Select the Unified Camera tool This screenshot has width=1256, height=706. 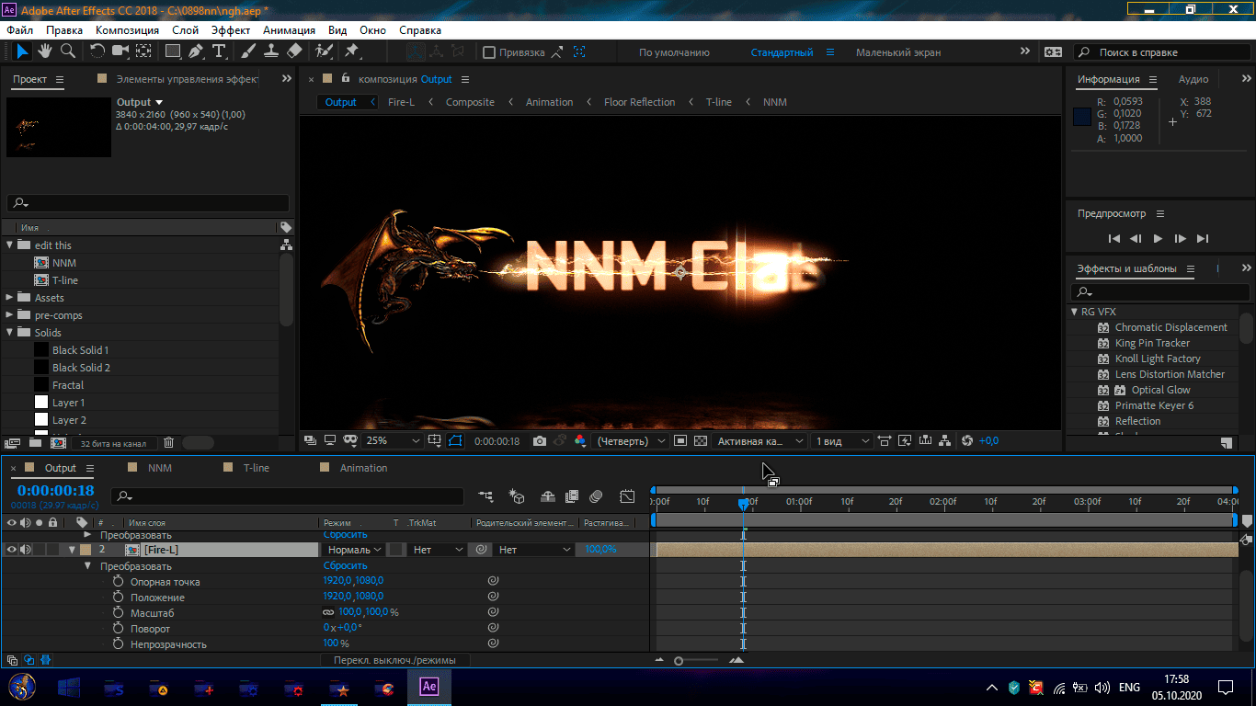[120, 51]
